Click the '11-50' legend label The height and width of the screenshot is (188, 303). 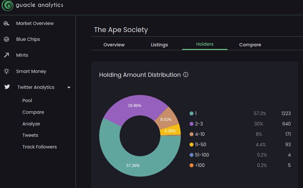tap(201, 145)
